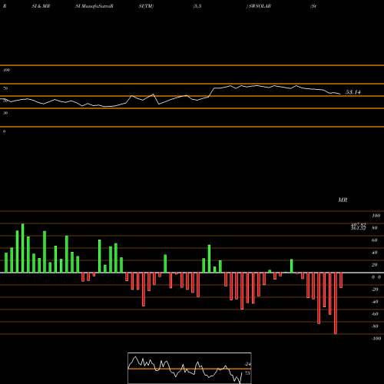Click the 40 label on the MR axis

coord(374,253)
